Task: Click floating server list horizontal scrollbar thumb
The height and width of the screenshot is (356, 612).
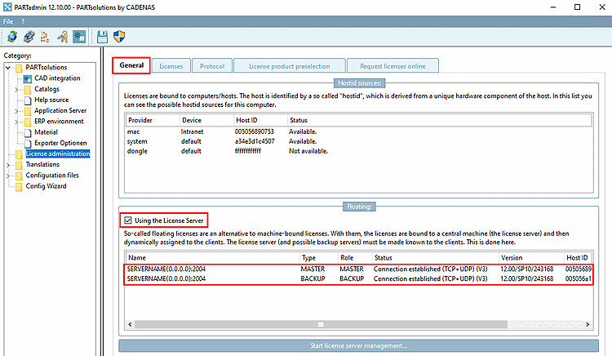Action: pyautogui.click(x=321, y=324)
